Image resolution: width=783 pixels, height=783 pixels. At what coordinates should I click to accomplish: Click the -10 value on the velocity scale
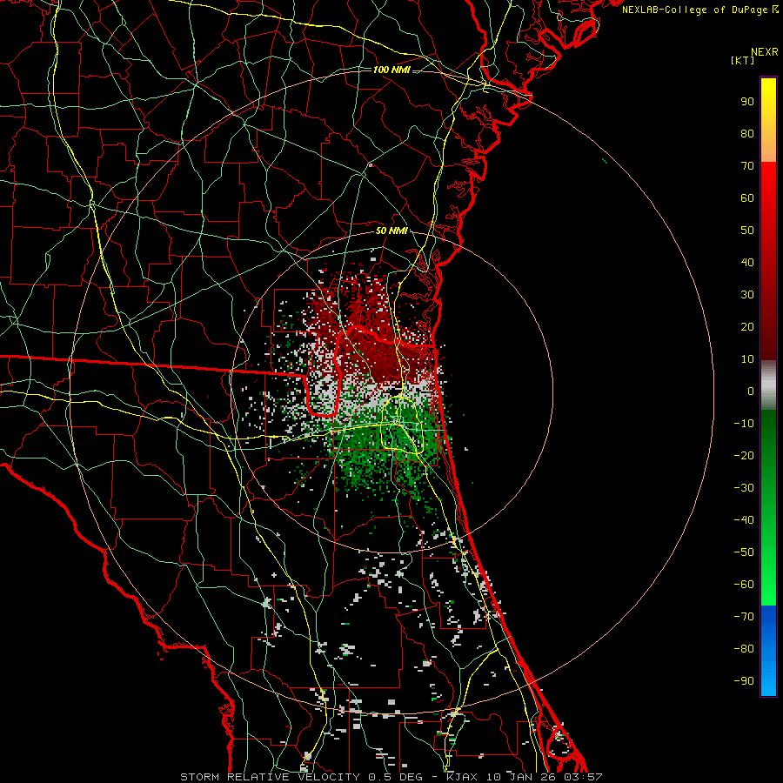(x=744, y=424)
